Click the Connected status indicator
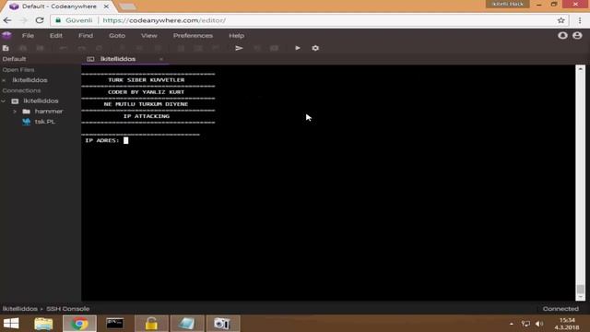 [560, 309]
